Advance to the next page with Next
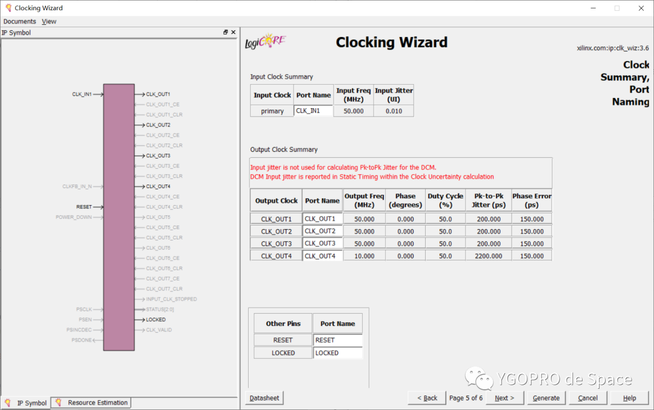The width and height of the screenshot is (654, 410). tap(504, 398)
